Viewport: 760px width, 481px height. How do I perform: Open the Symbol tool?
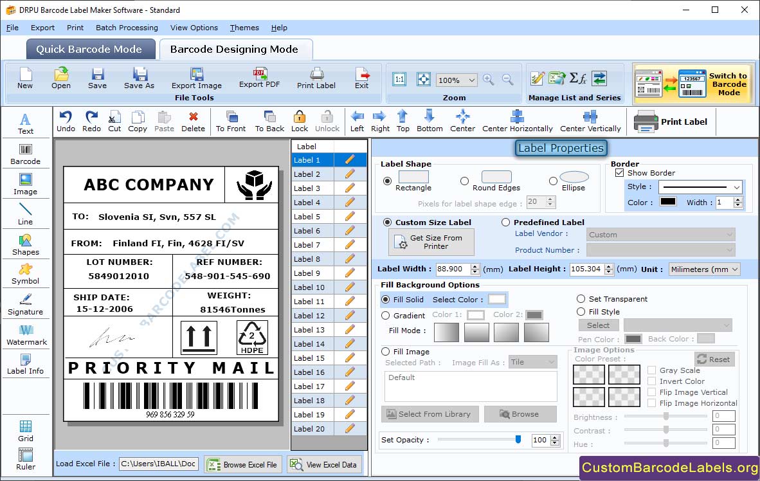25,275
